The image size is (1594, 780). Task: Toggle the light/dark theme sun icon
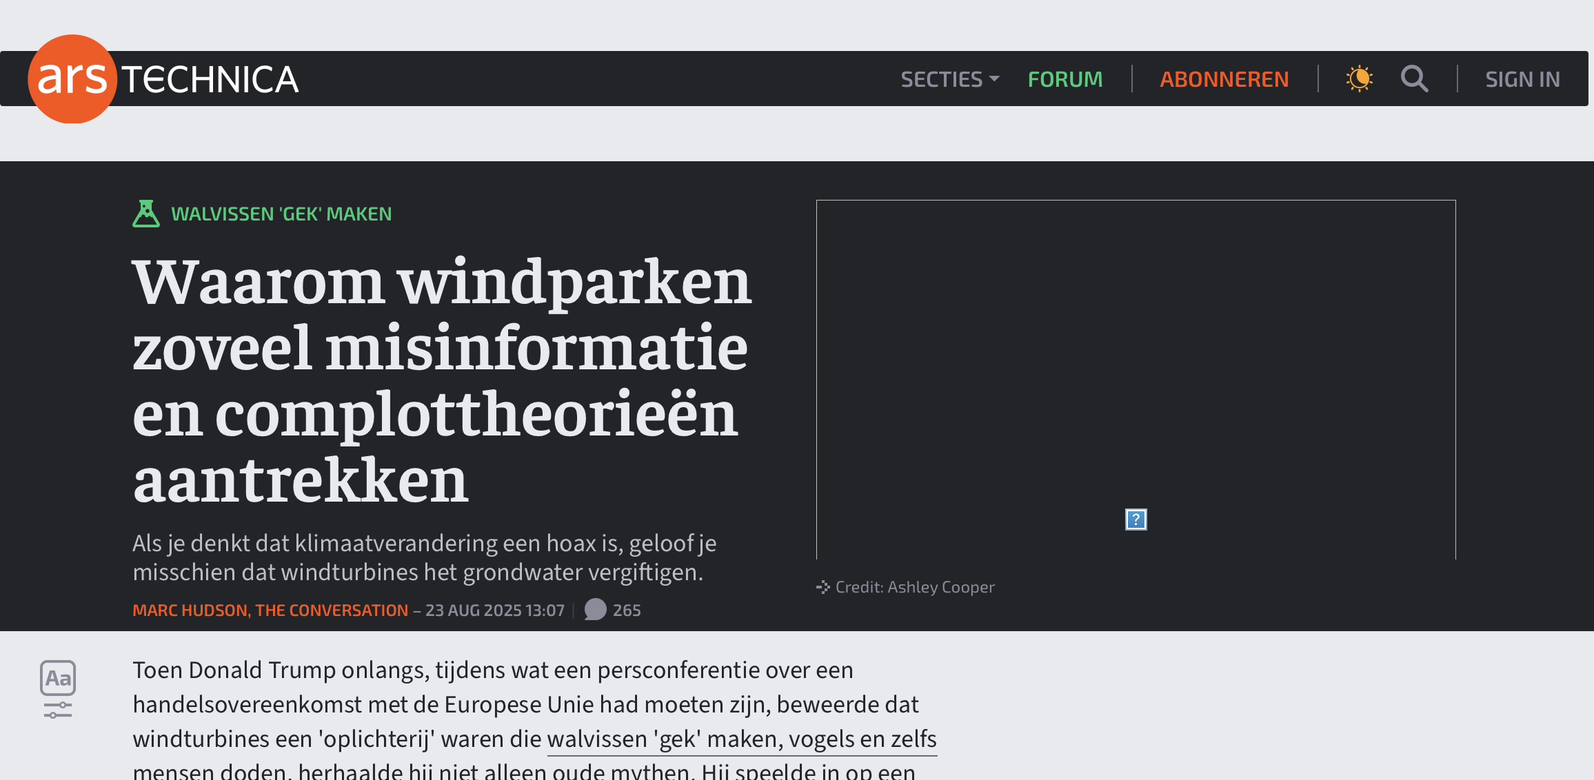point(1359,79)
